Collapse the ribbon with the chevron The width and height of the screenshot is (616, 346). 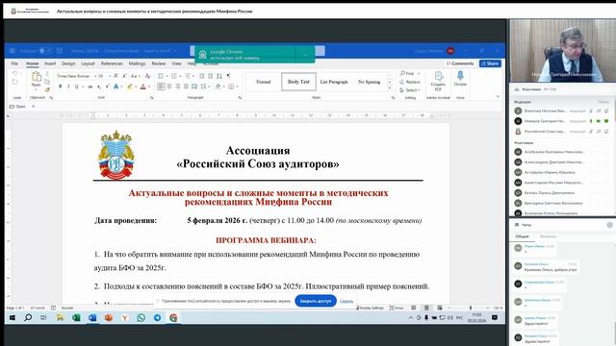tap(498, 96)
